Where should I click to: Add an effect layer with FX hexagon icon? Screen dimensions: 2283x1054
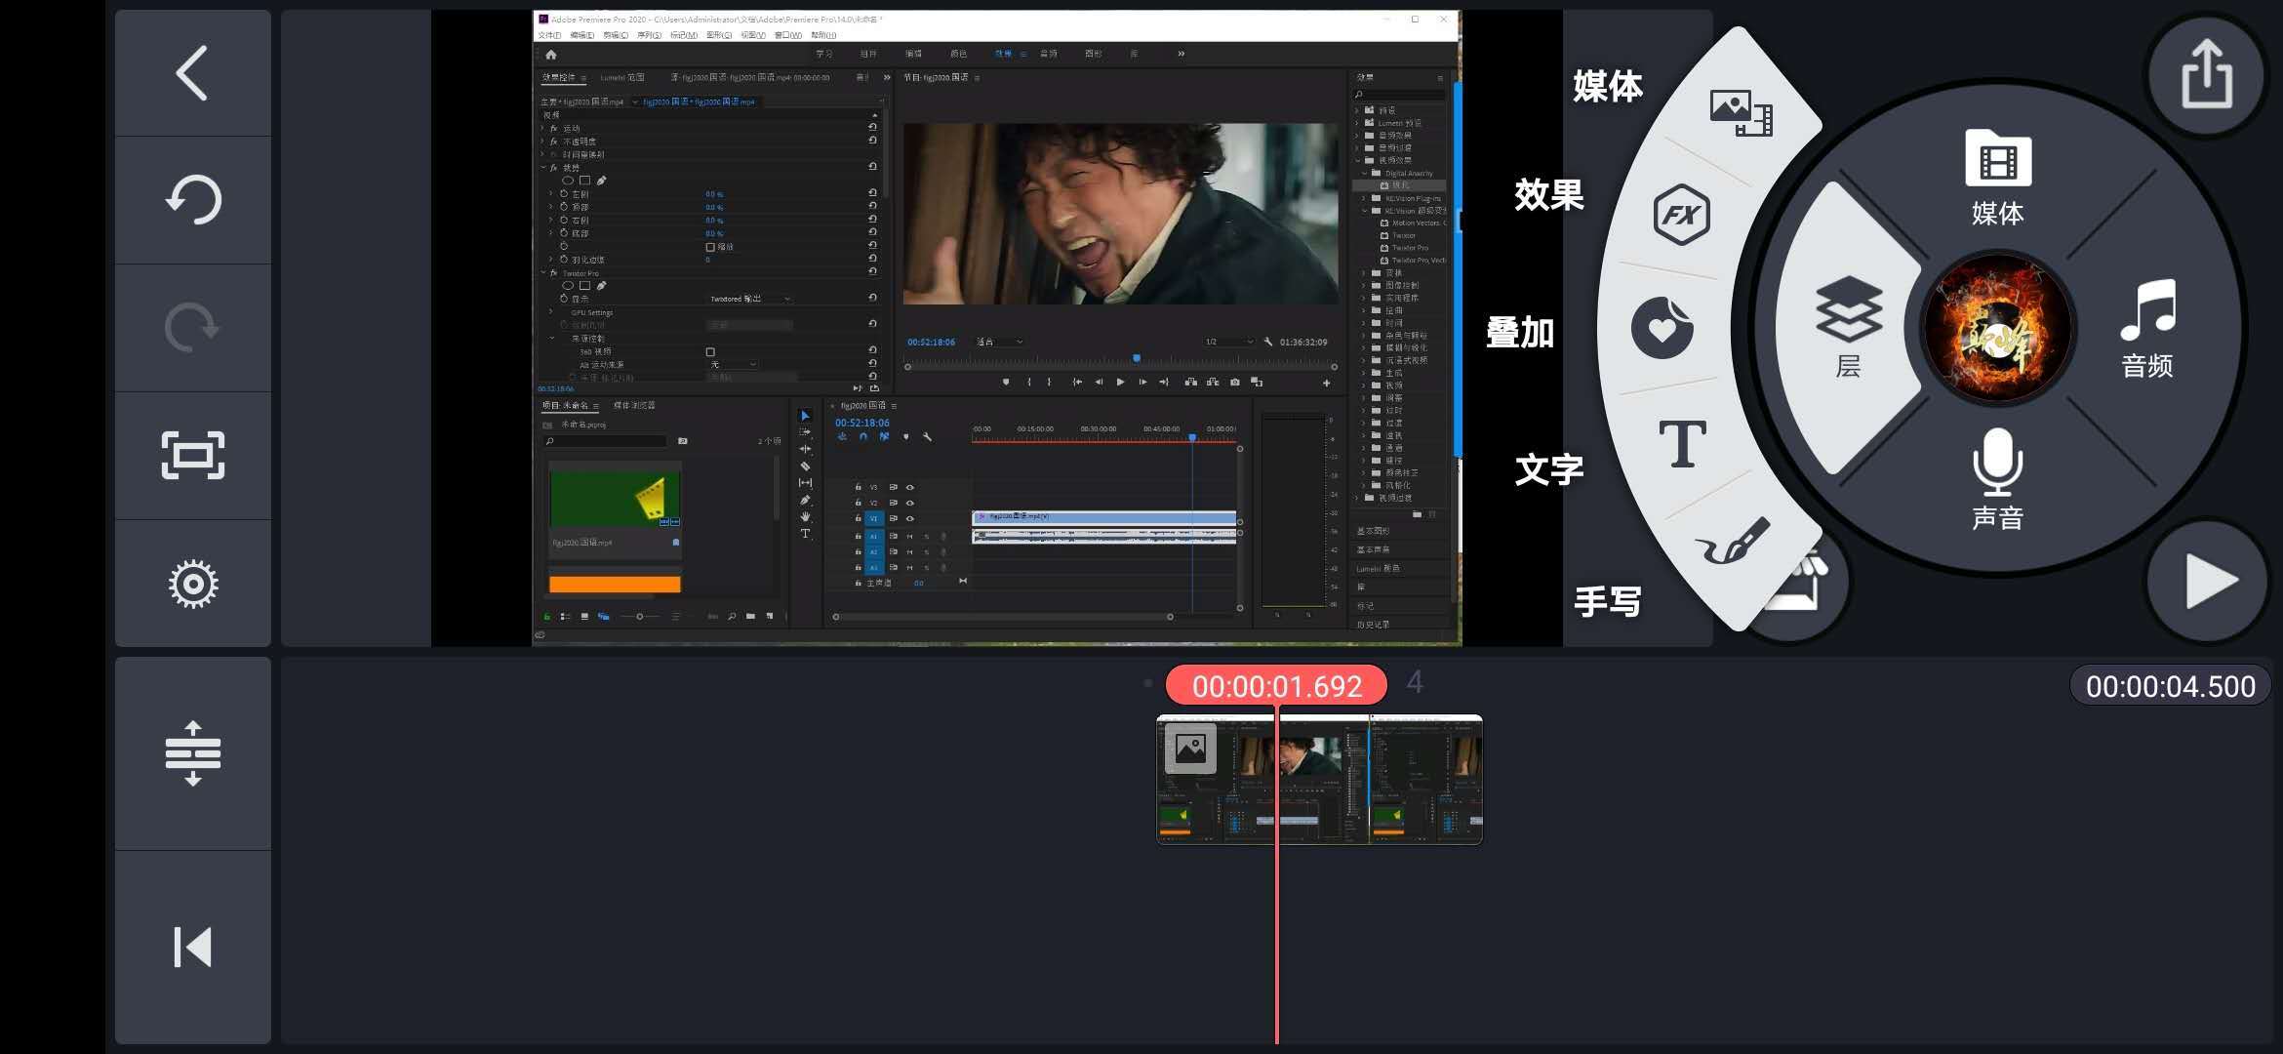pyautogui.click(x=1681, y=215)
